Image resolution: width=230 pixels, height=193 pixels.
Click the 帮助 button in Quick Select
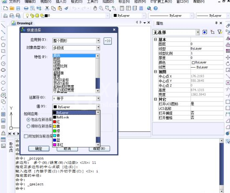(99, 148)
